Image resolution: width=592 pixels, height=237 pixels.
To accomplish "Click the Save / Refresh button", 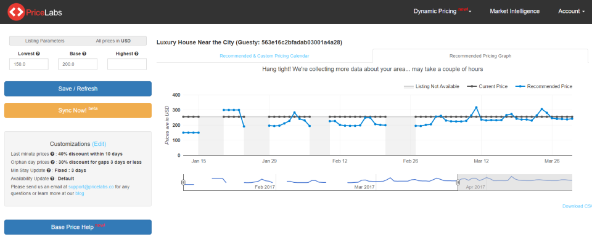I will coord(78,89).
